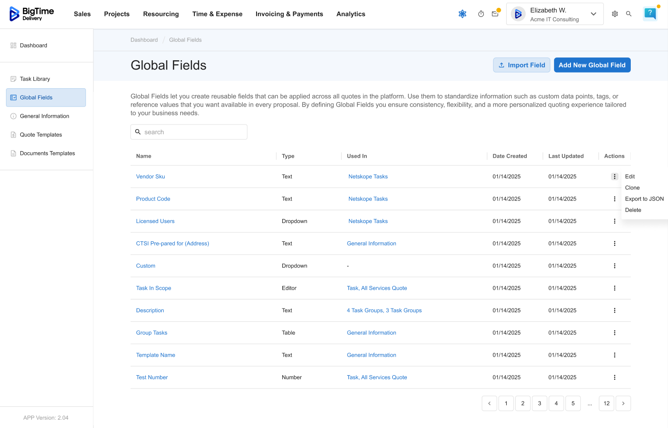Screen dimensions: 668x428
Task: Open three-dot menu for Test Number row
Action: (x=614, y=377)
